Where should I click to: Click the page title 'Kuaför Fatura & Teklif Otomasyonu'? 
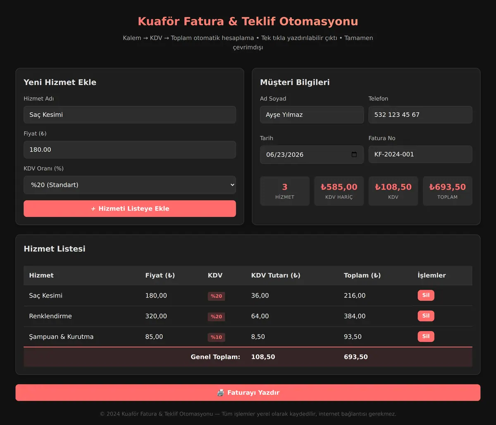pyautogui.click(x=248, y=21)
